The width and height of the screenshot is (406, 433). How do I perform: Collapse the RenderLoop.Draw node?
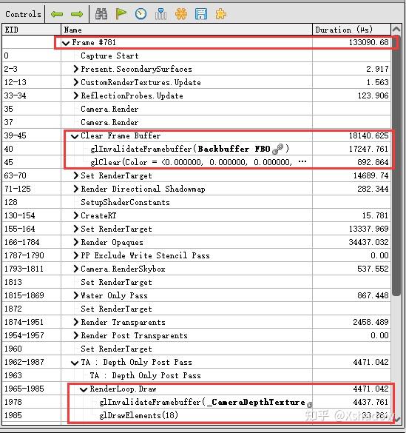click(x=84, y=389)
